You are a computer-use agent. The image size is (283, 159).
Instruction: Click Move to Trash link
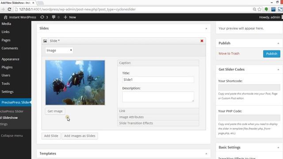point(229,53)
